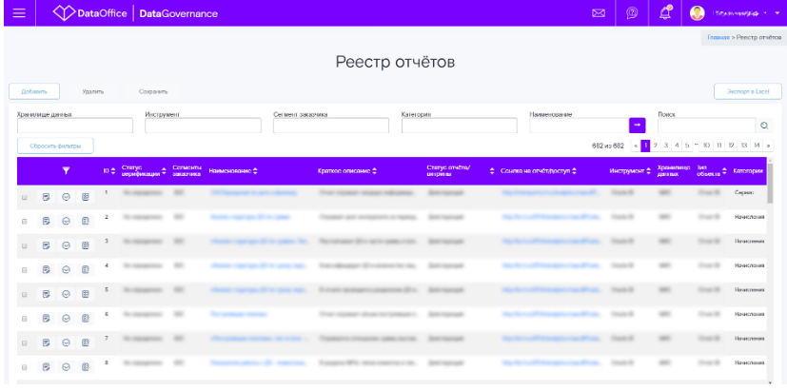Screen dimensions: 787x391
Task: Open the edit note icon in row 5
Action: click(47, 294)
